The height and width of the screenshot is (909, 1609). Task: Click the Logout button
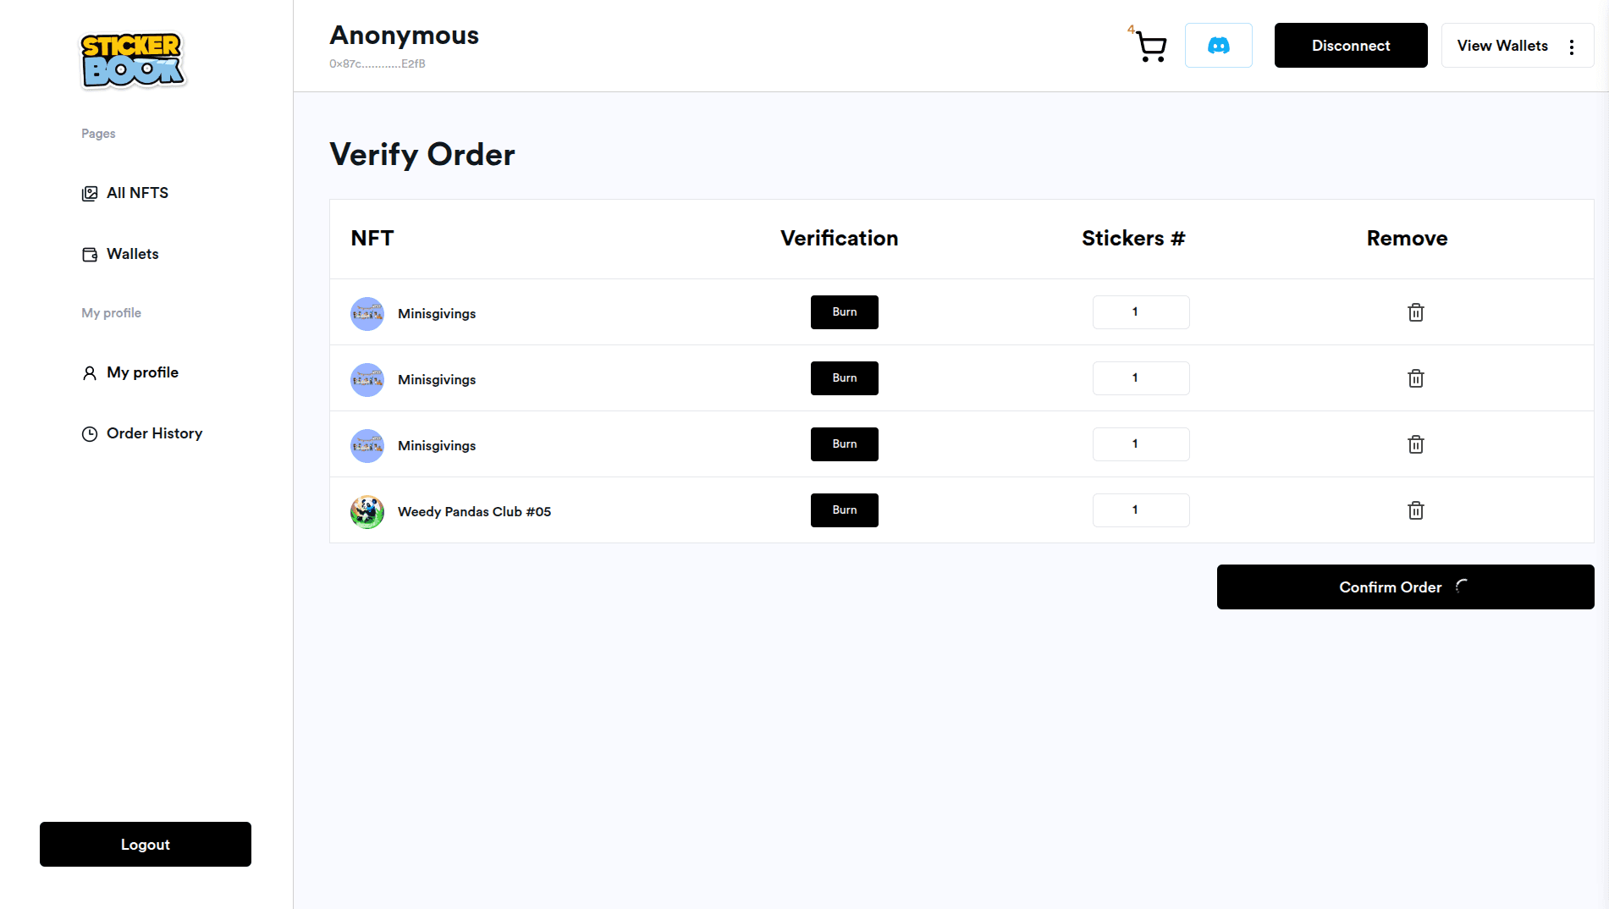[146, 845]
